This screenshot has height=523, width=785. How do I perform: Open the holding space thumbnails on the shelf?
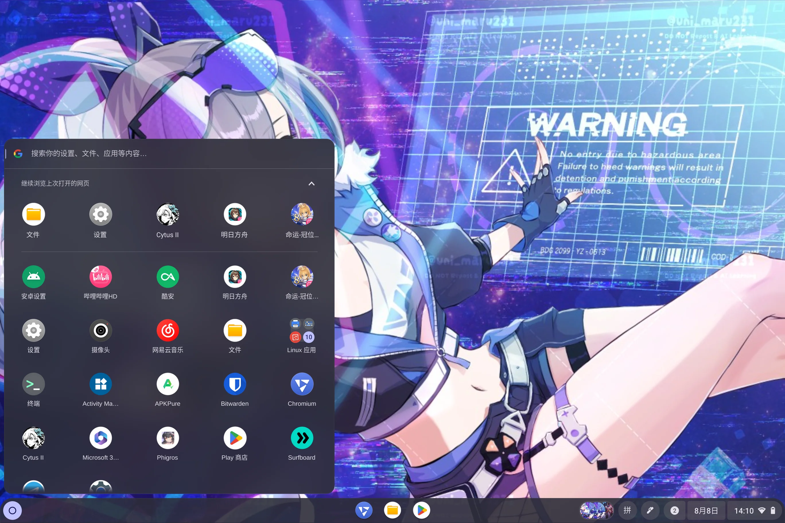(x=596, y=510)
